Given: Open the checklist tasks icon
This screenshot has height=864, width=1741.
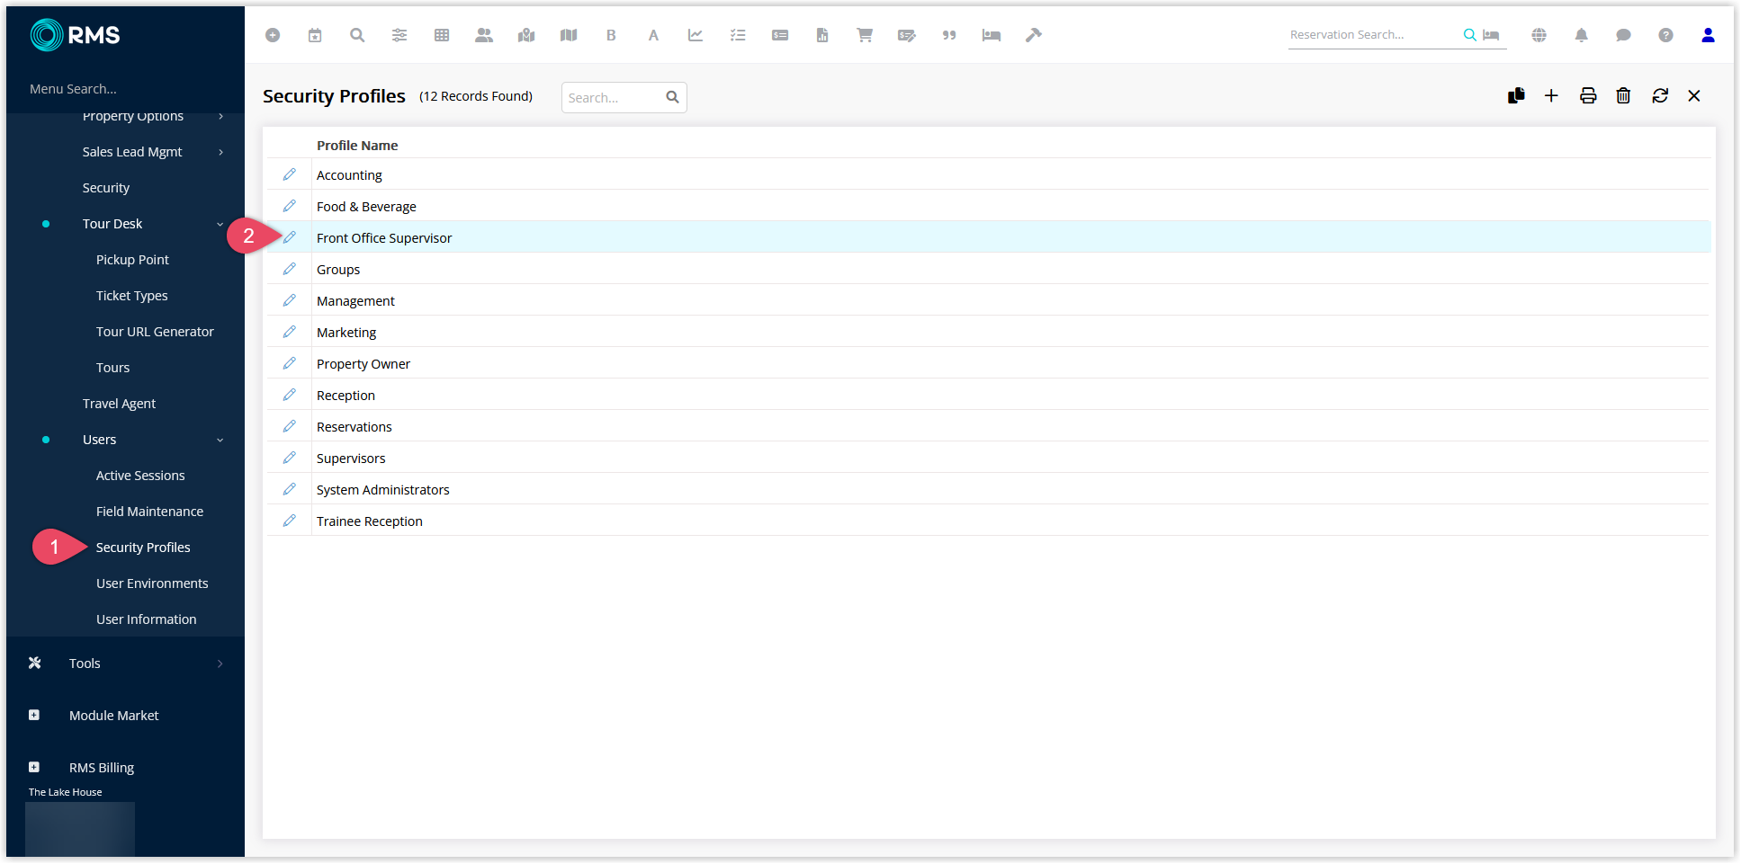Looking at the screenshot, I should pyautogui.click(x=738, y=35).
